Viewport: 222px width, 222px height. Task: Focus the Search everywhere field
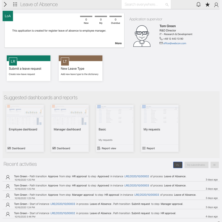143,4
